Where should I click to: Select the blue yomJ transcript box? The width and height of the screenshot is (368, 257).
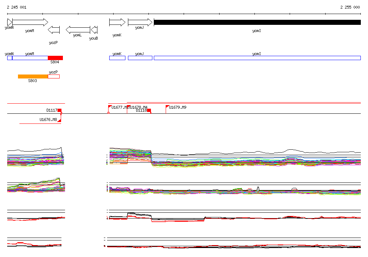click(x=140, y=58)
